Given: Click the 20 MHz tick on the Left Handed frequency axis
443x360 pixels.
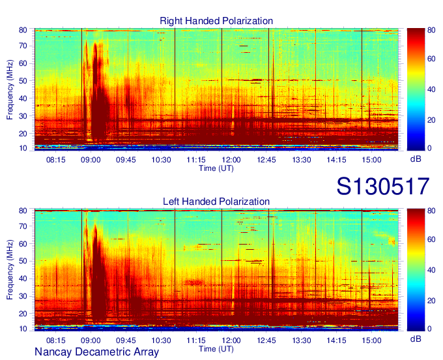Looking at the screenshot, I should pyautogui.click(x=23, y=314).
